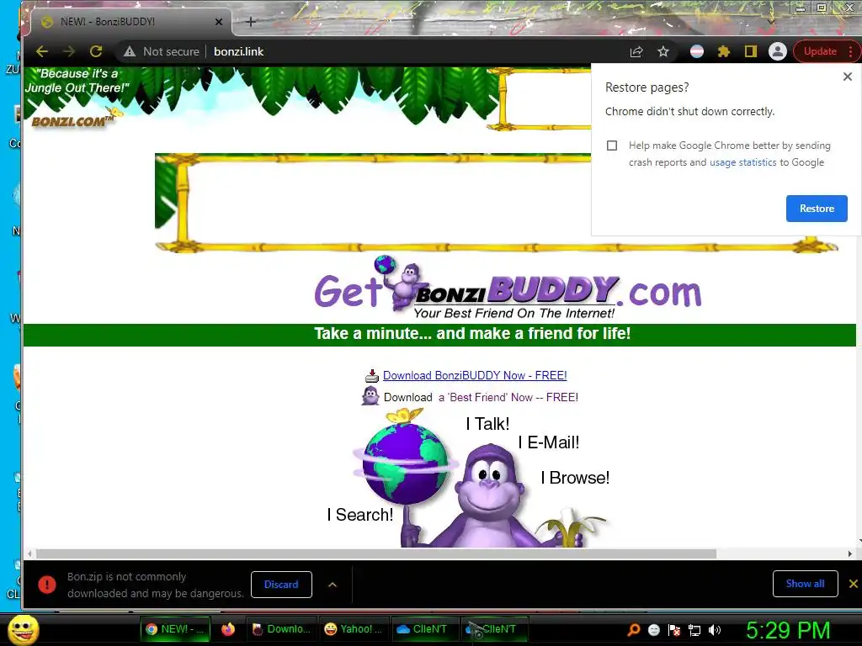Viewport: 862px width, 646px height.
Task: Reload the bonzi.link page
Action: point(96,51)
